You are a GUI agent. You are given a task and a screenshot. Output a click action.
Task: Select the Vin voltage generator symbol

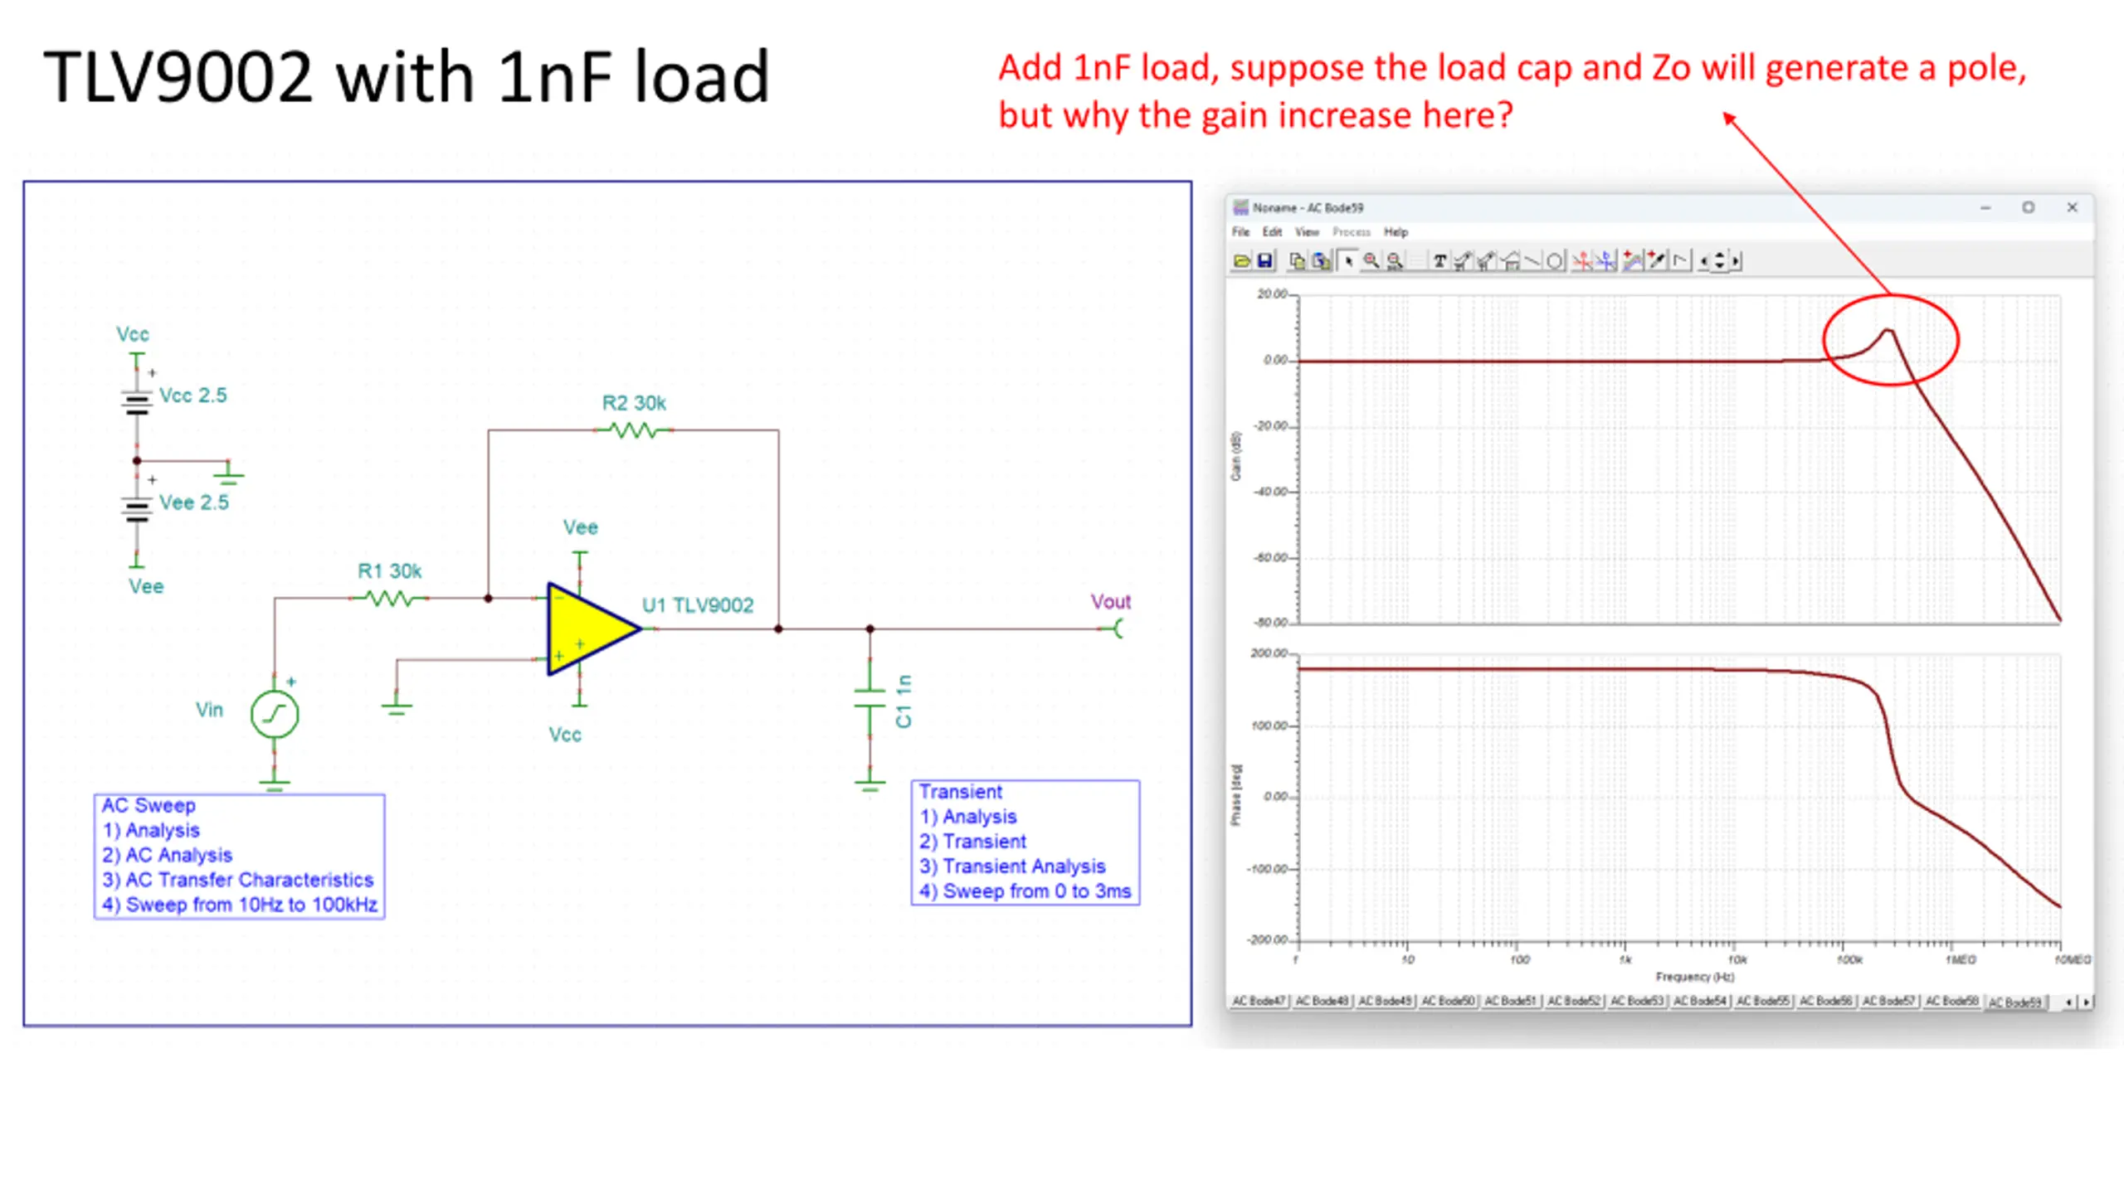(275, 714)
